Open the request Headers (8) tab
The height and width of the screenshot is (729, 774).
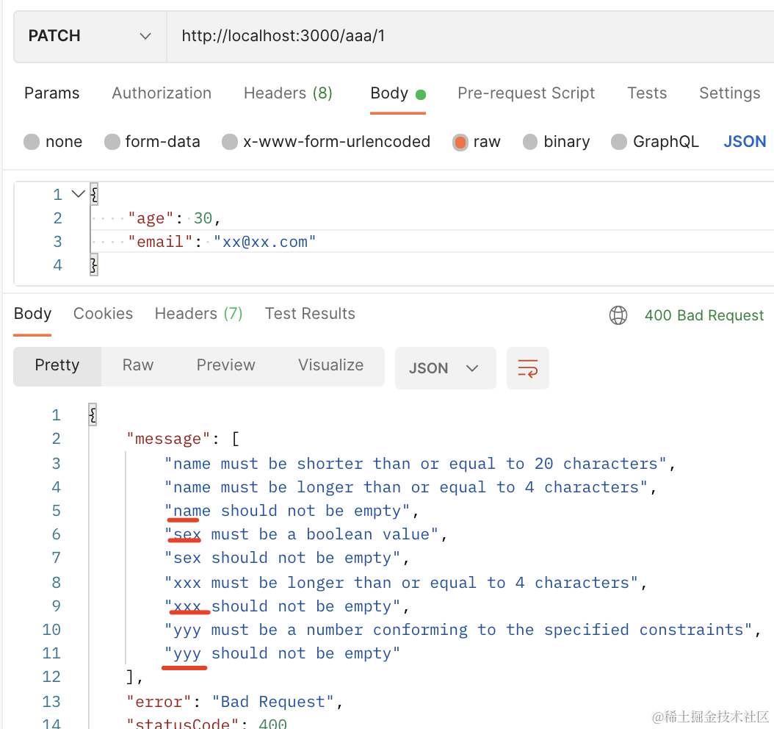tap(288, 93)
